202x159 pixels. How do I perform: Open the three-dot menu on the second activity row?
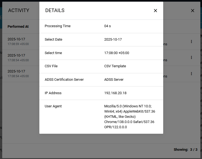[x=191, y=58]
